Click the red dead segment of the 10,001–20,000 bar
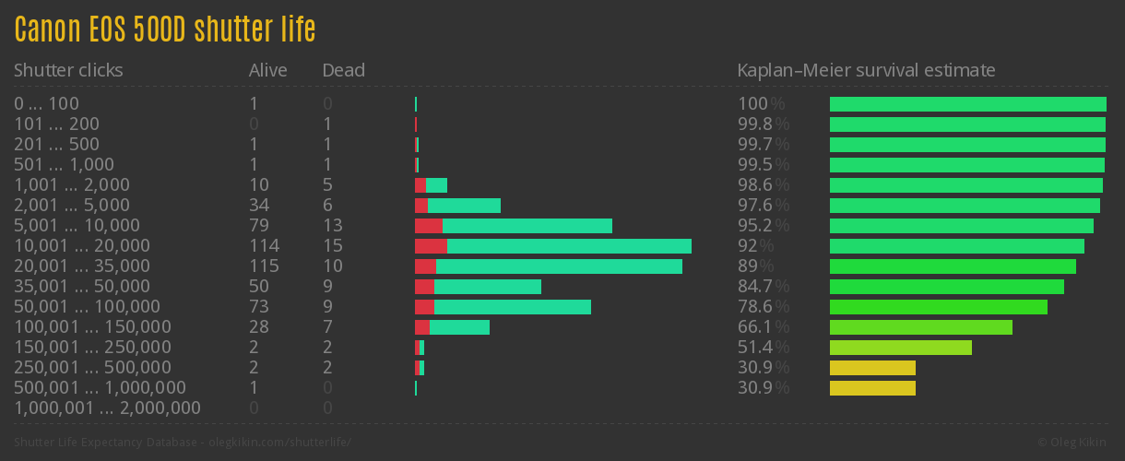 [431, 246]
